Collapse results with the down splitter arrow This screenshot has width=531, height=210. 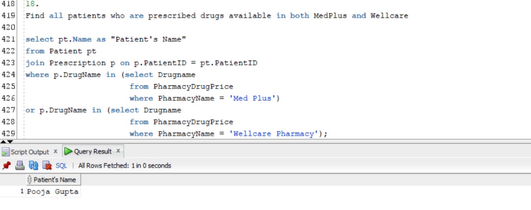coord(10,142)
